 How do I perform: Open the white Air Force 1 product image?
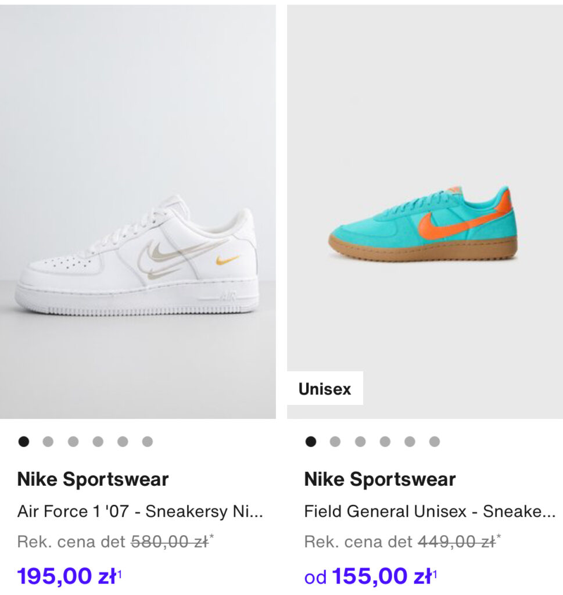pyautogui.click(x=138, y=212)
